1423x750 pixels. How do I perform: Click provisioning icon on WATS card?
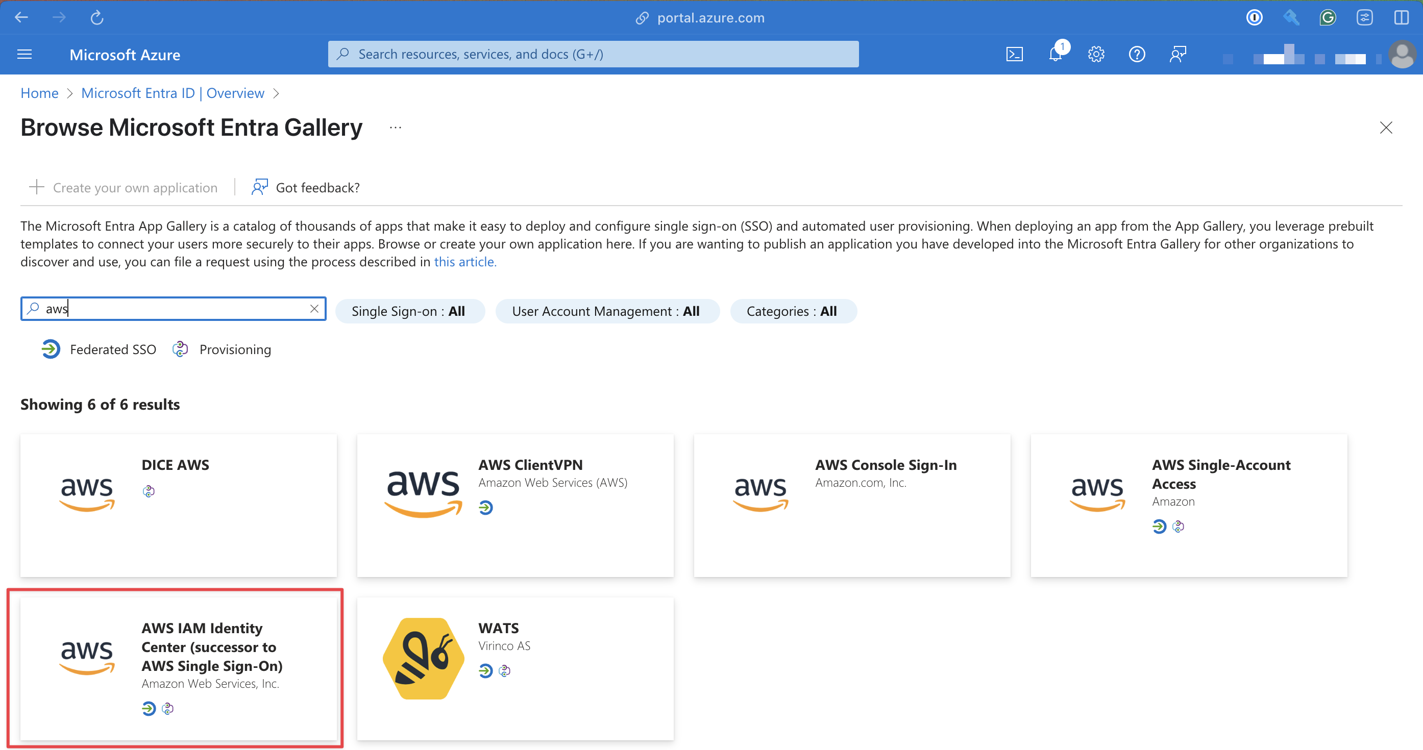point(504,670)
